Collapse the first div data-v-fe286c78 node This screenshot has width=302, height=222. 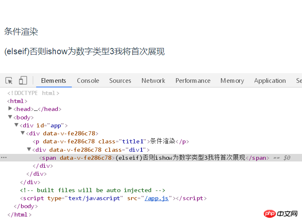[23, 133]
